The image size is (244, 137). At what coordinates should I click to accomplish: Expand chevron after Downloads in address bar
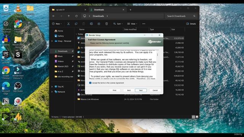[x=107, y=16]
